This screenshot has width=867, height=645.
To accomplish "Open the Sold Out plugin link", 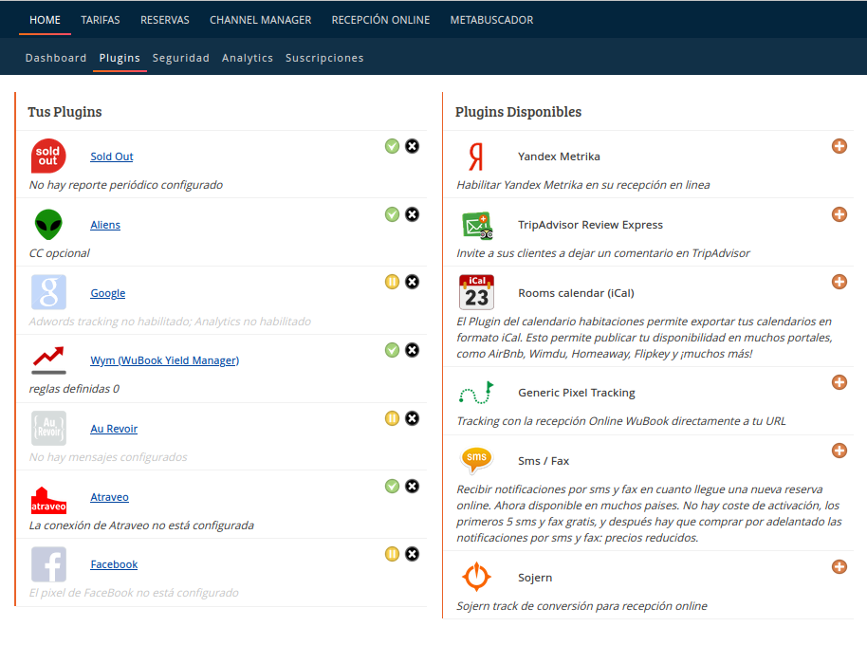I will tap(112, 157).
